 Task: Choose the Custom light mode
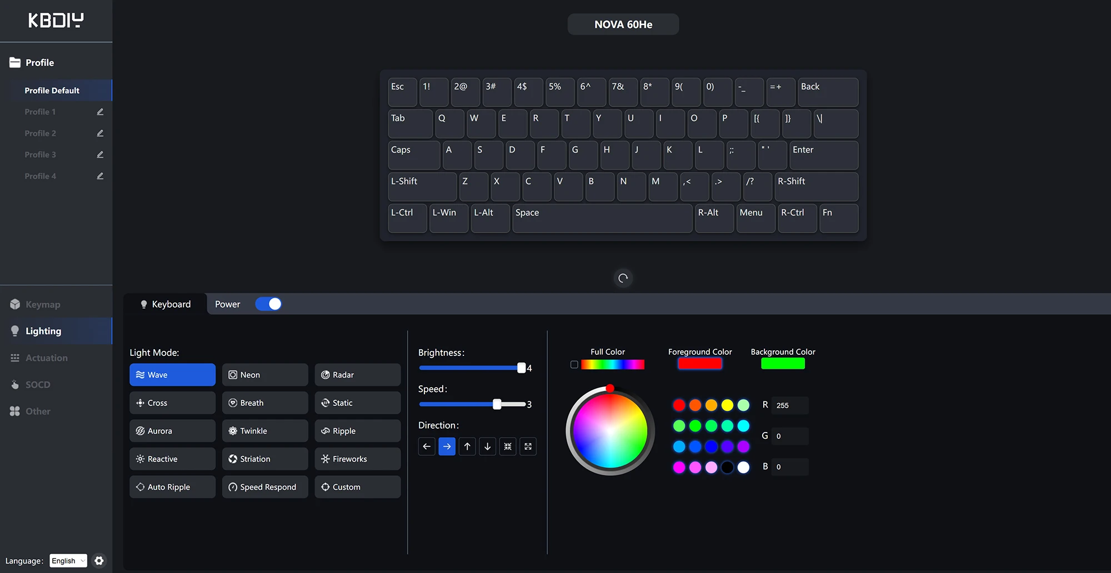358,487
